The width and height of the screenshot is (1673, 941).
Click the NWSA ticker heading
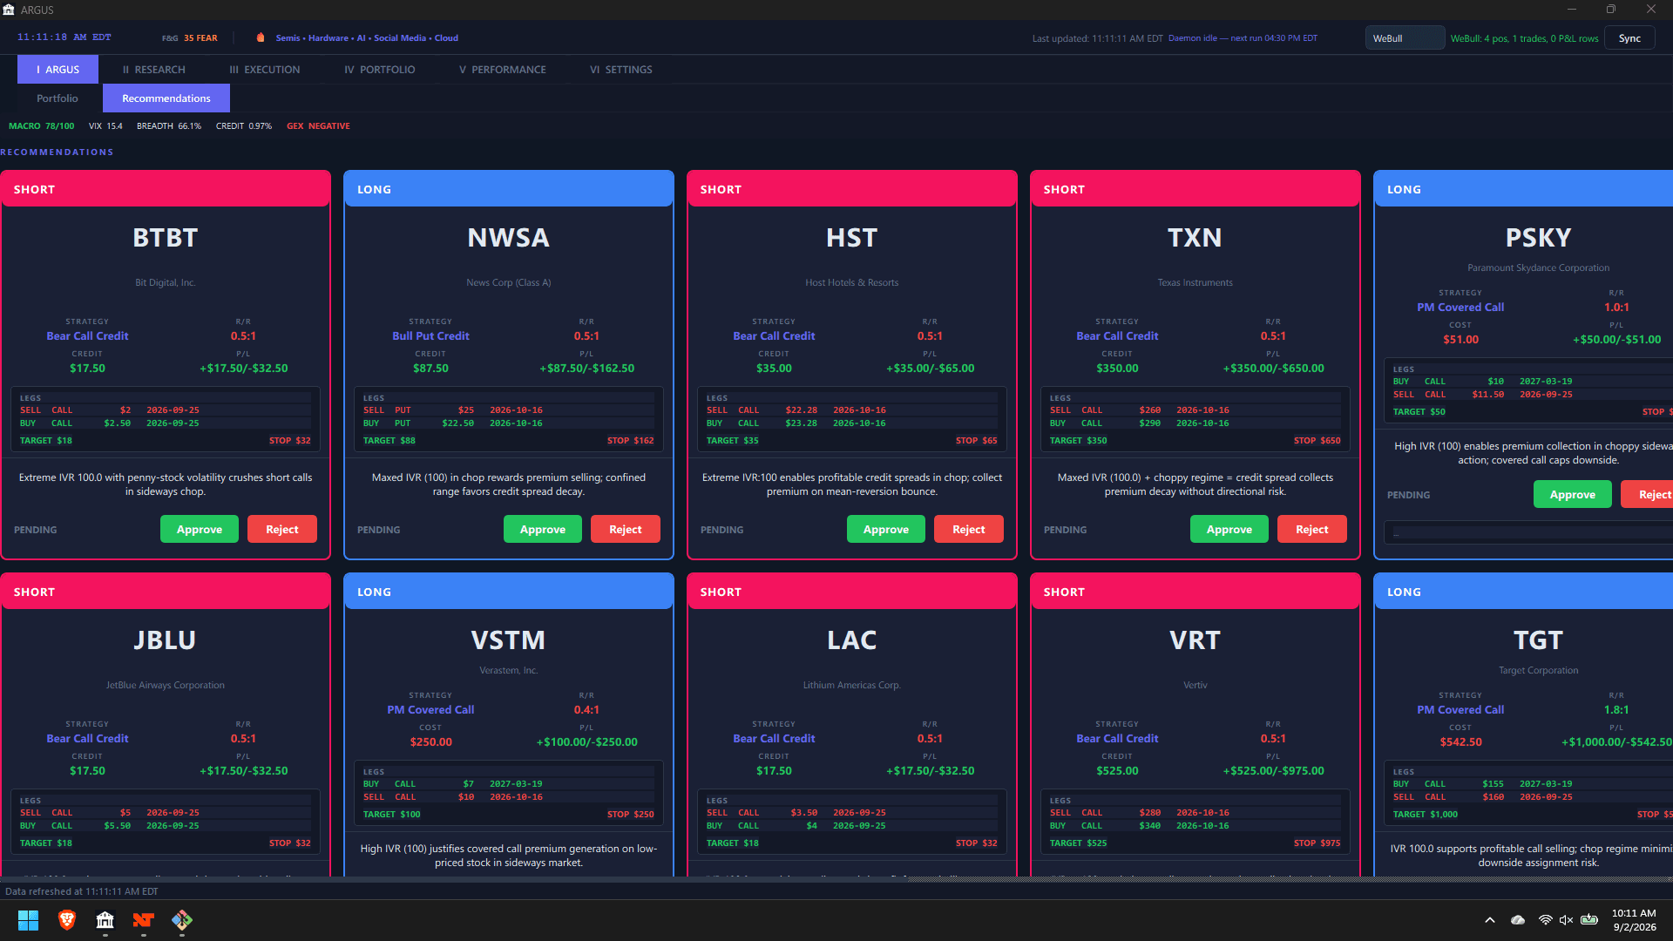pyautogui.click(x=509, y=238)
